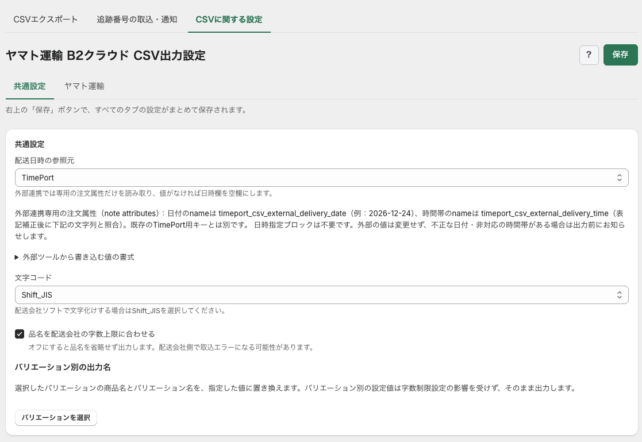This screenshot has height=442, width=642.
Task: Click the バリエーション別の出力名 heading
Action: [x=63, y=367]
